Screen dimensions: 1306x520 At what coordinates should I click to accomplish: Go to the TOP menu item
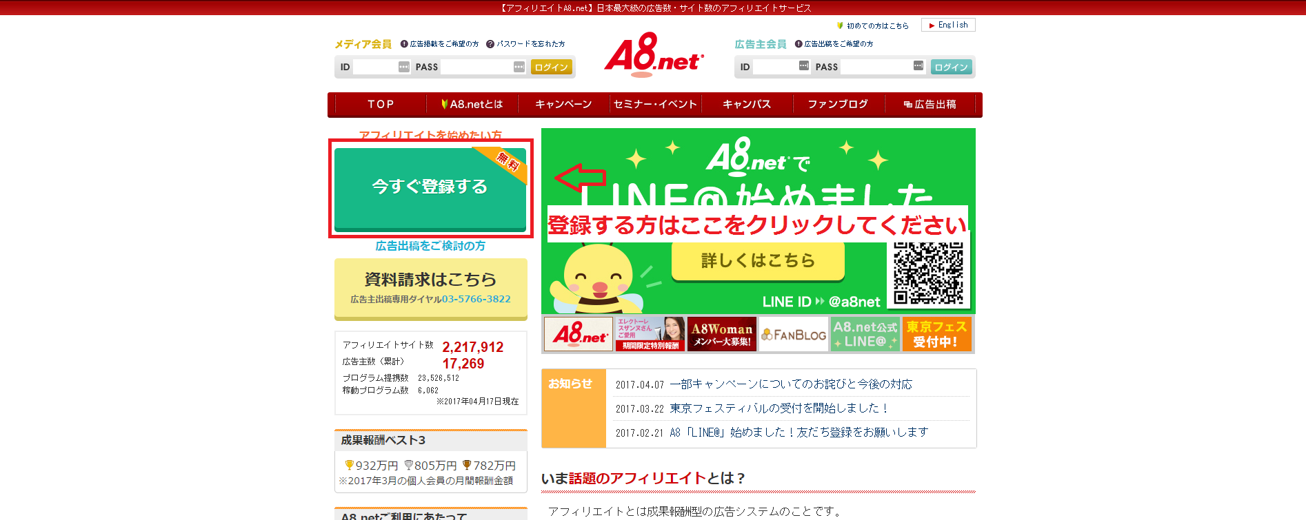click(381, 105)
